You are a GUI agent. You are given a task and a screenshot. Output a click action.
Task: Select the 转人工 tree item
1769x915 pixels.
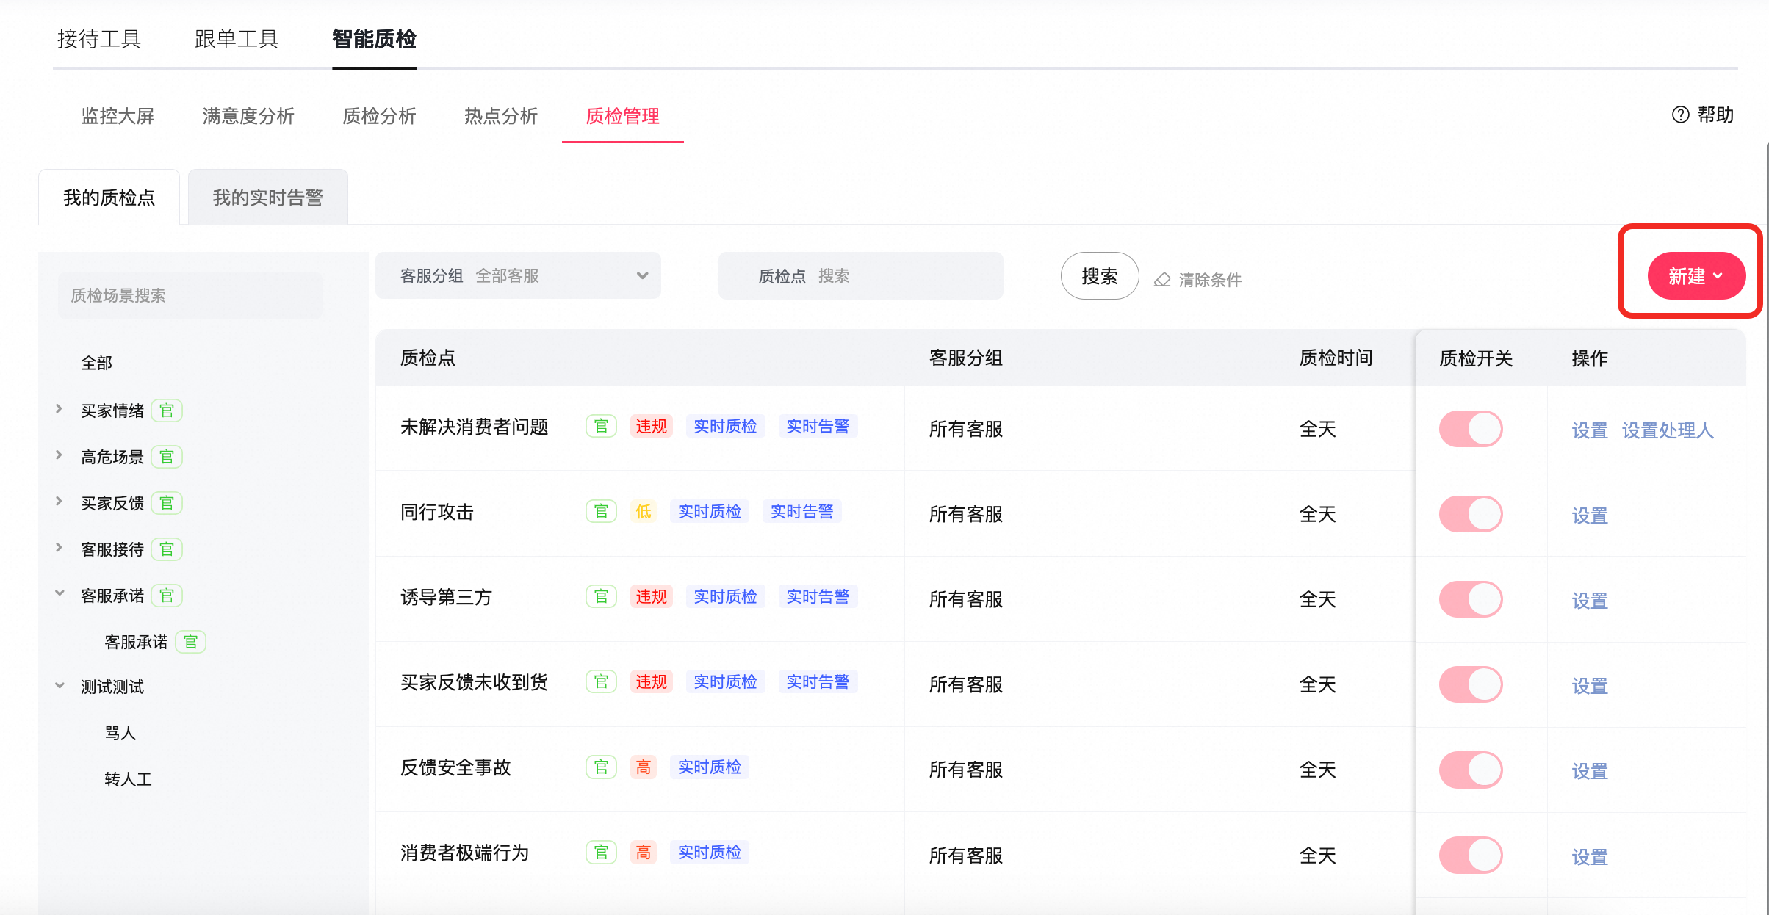pyautogui.click(x=128, y=779)
